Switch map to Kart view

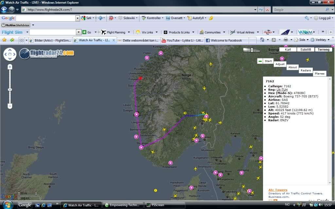coord(288,50)
